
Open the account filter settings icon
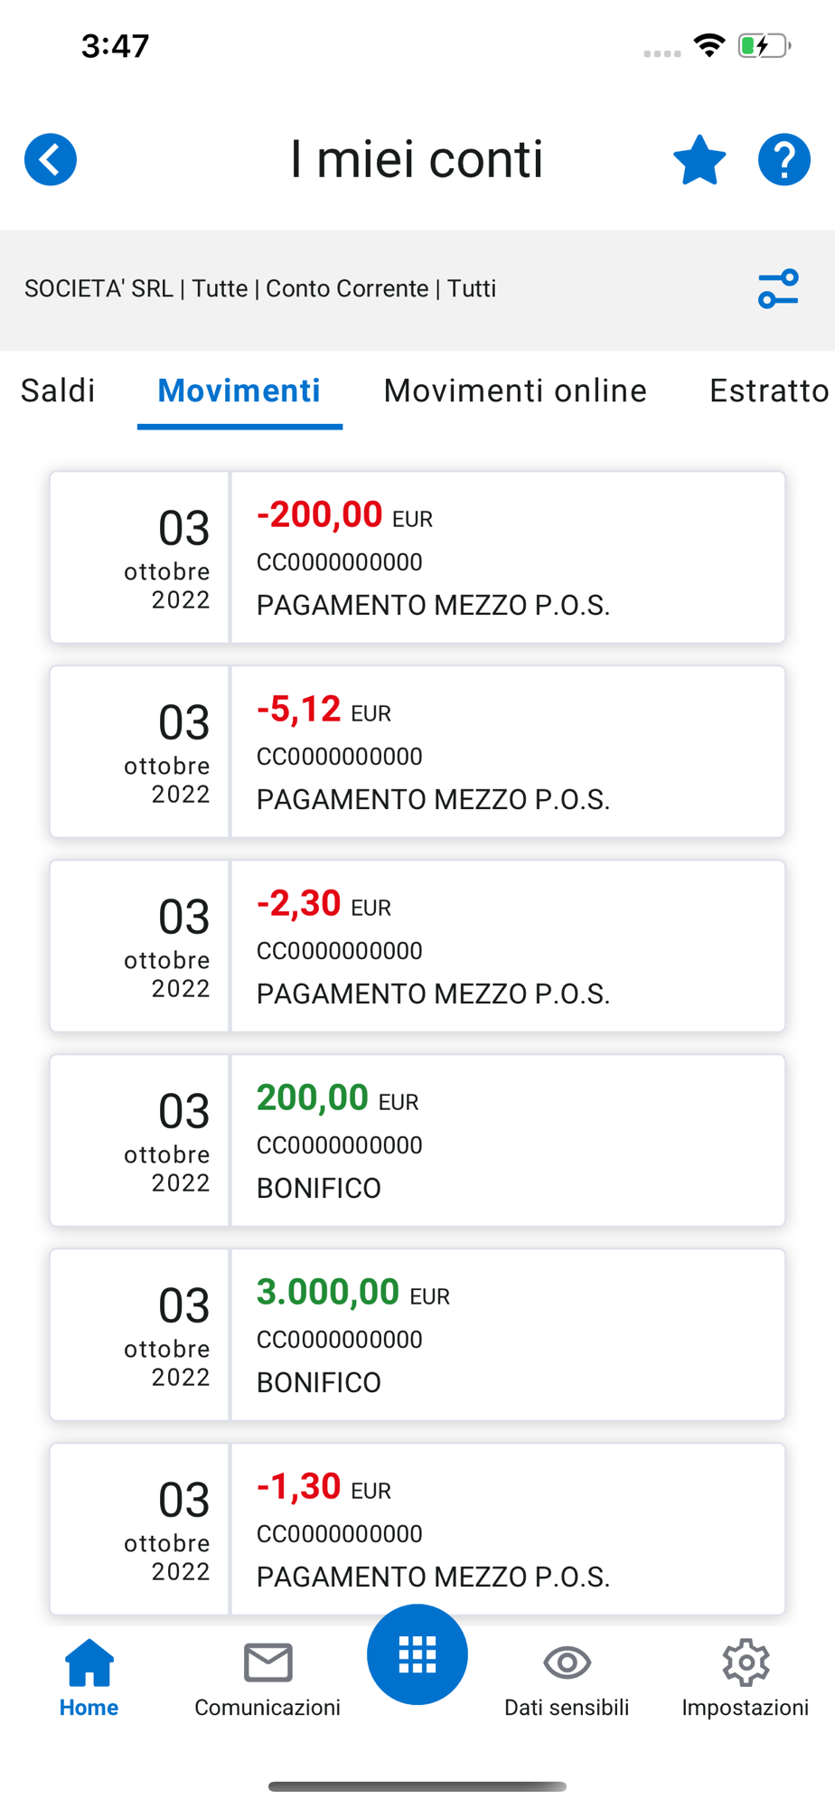coord(778,289)
